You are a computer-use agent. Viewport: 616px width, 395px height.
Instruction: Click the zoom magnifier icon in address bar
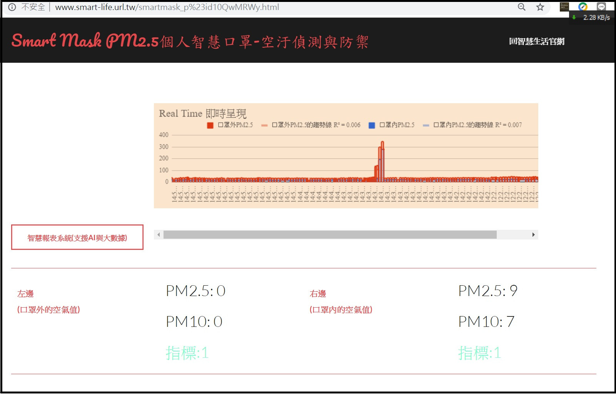tap(521, 7)
